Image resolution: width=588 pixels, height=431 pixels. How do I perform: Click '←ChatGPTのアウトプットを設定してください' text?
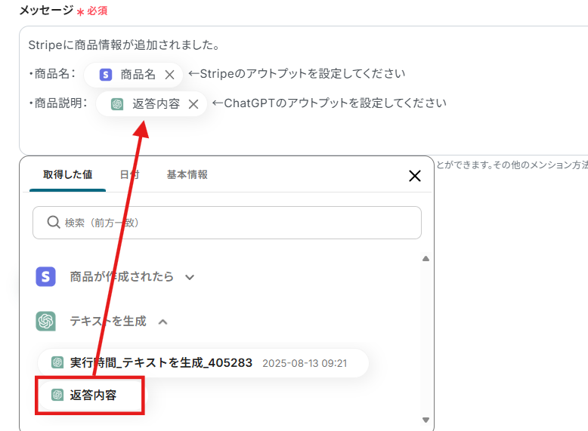(330, 103)
